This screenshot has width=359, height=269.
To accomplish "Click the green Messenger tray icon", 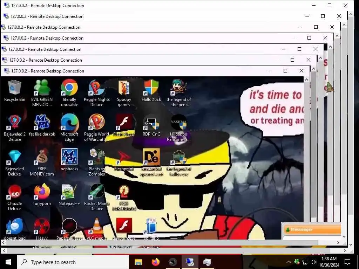I will coord(297,262).
